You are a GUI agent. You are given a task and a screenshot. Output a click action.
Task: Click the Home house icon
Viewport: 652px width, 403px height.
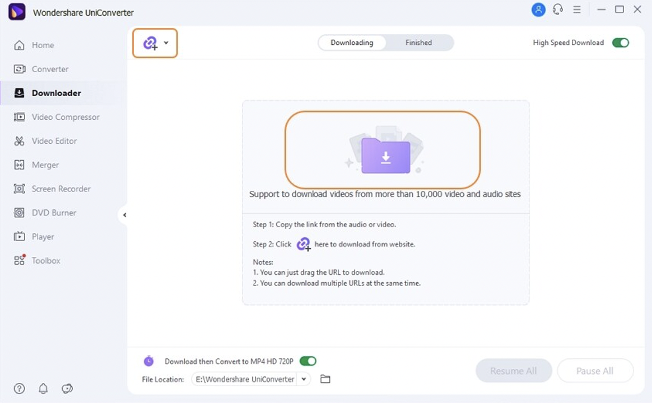(19, 45)
